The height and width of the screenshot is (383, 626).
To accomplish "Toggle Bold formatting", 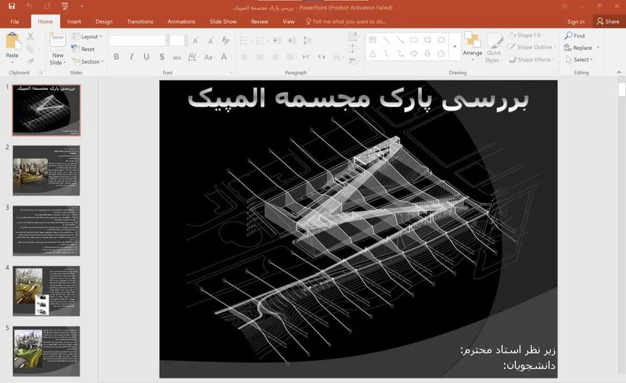I will pos(116,57).
